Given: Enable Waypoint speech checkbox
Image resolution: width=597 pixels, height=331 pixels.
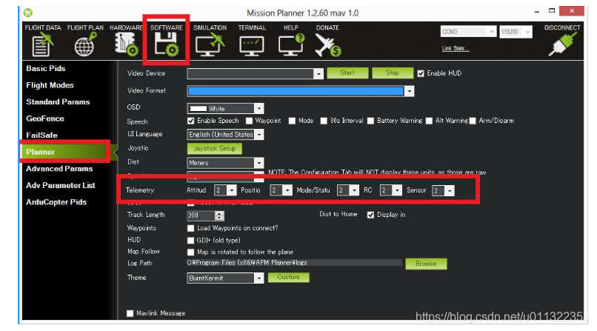Looking at the screenshot, I should pyautogui.click(x=249, y=121).
